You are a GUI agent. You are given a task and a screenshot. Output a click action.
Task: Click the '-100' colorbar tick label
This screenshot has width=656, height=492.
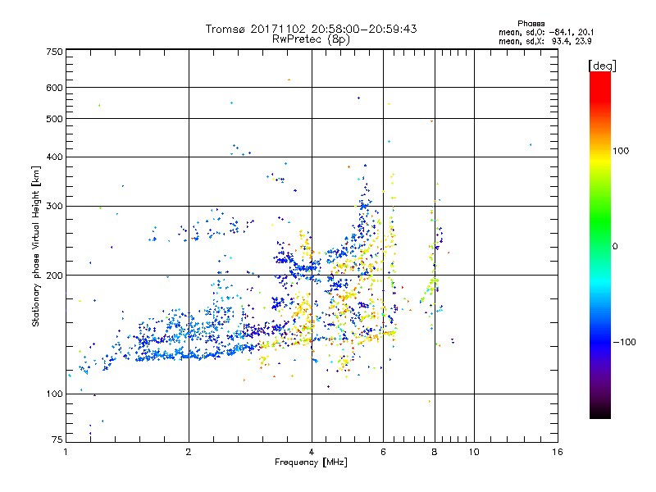click(624, 342)
